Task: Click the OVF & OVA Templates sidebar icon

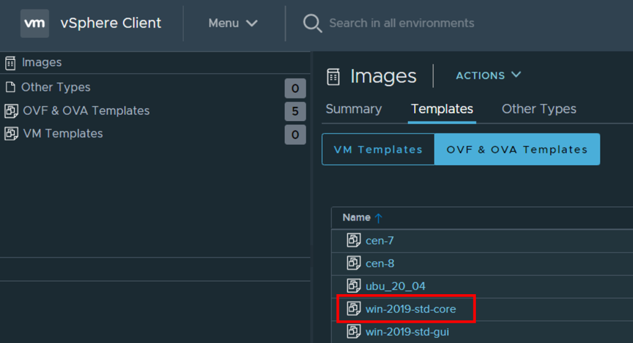Action: 11,111
